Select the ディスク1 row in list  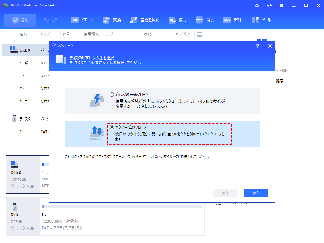[x=25, y=119]
